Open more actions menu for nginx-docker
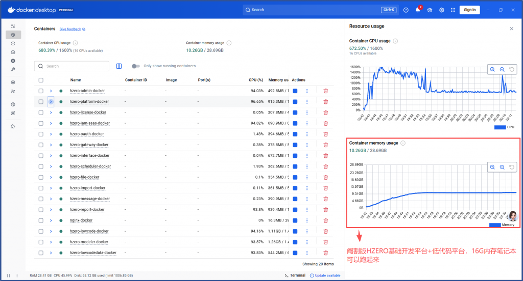Screen dimensions: 523x281 (307, 220)
